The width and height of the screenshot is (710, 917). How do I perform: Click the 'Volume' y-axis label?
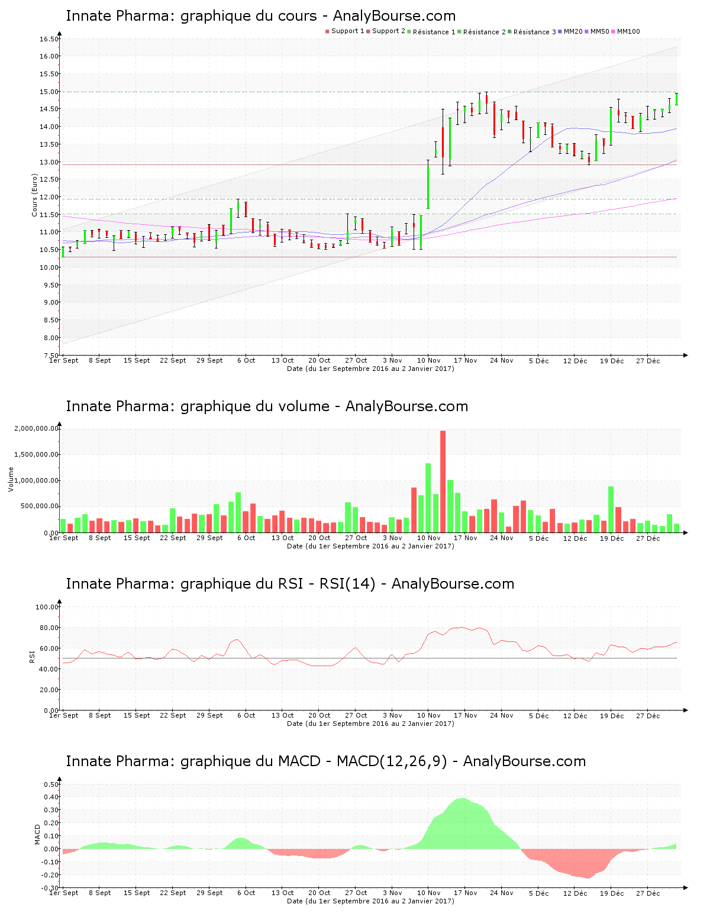[x=11, y=479]
